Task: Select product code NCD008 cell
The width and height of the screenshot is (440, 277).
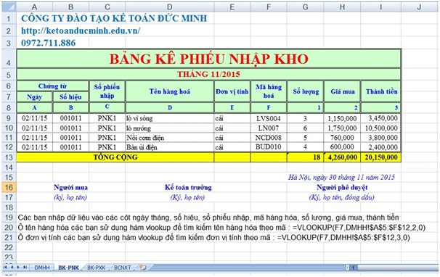Action: [269, 138]
